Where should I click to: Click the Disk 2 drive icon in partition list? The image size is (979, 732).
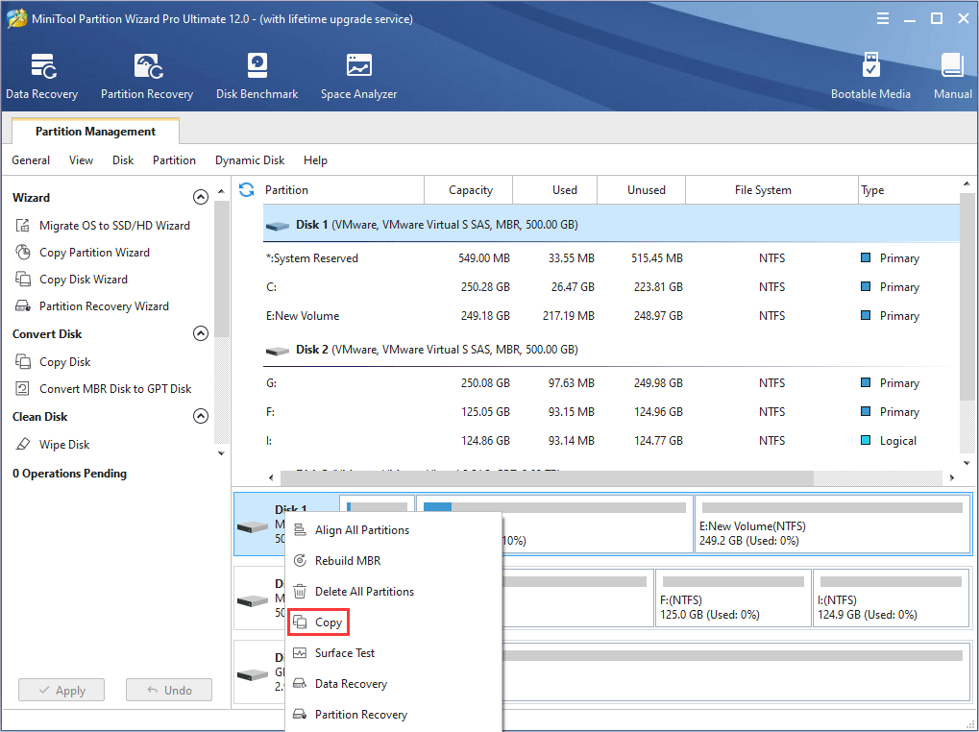(278, 350)
